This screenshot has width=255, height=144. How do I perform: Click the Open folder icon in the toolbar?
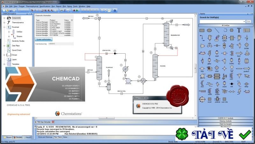pos(7,10)
